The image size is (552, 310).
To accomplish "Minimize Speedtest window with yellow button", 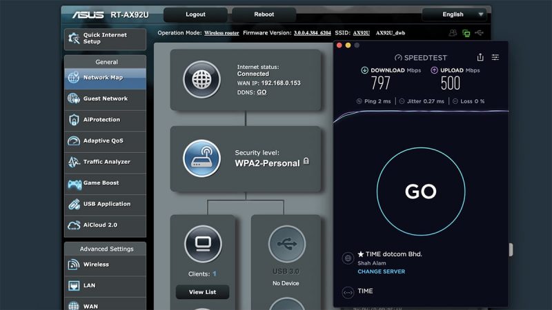I will point(348,45).
